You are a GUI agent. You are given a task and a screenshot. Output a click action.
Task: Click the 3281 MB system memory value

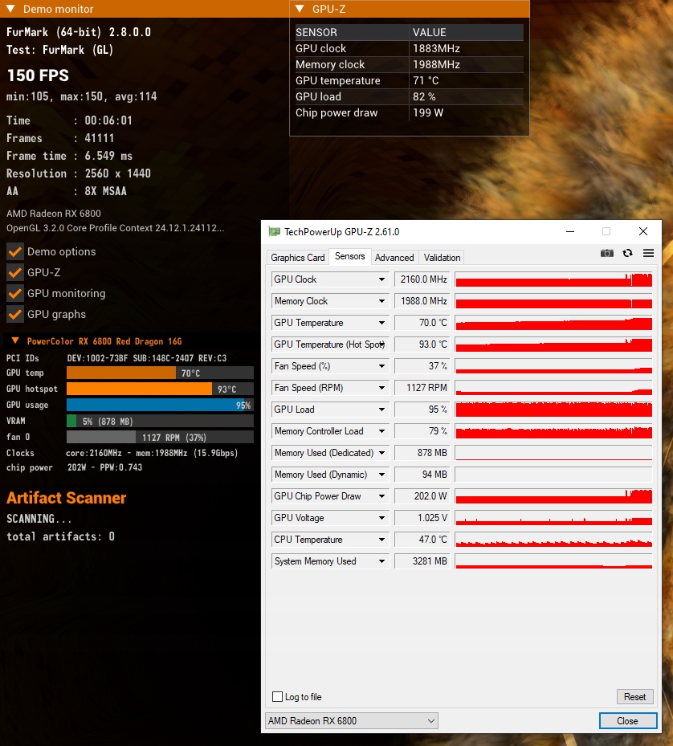point(422,561)
